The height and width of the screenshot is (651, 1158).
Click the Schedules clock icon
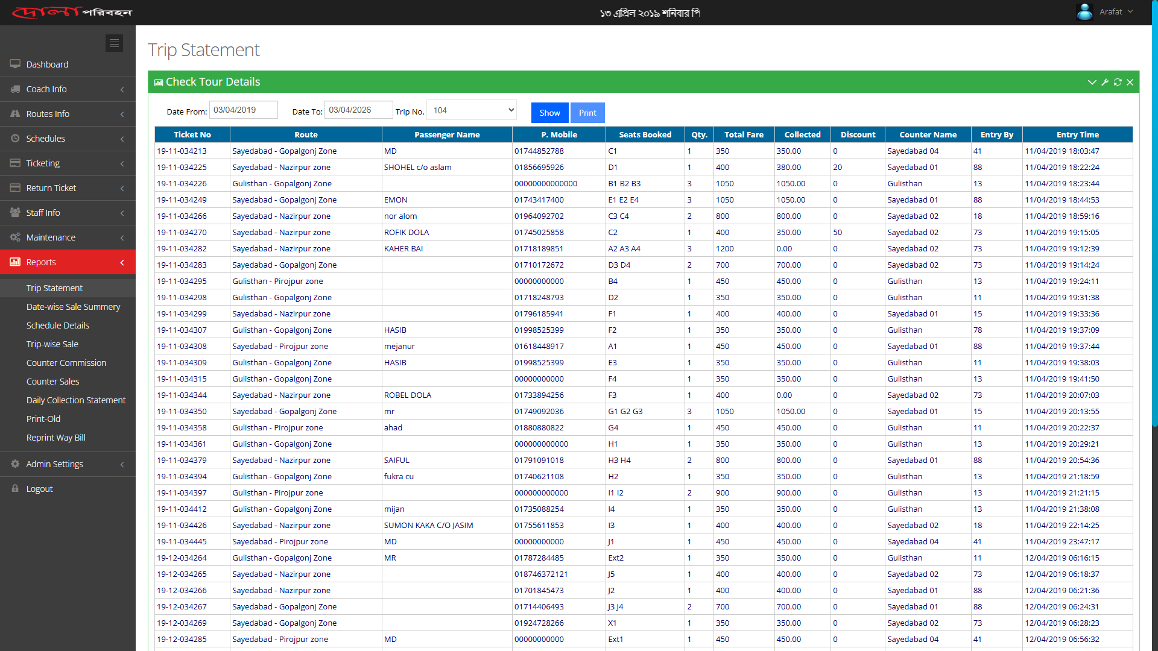pyautogui.click(x=15, y=138)
